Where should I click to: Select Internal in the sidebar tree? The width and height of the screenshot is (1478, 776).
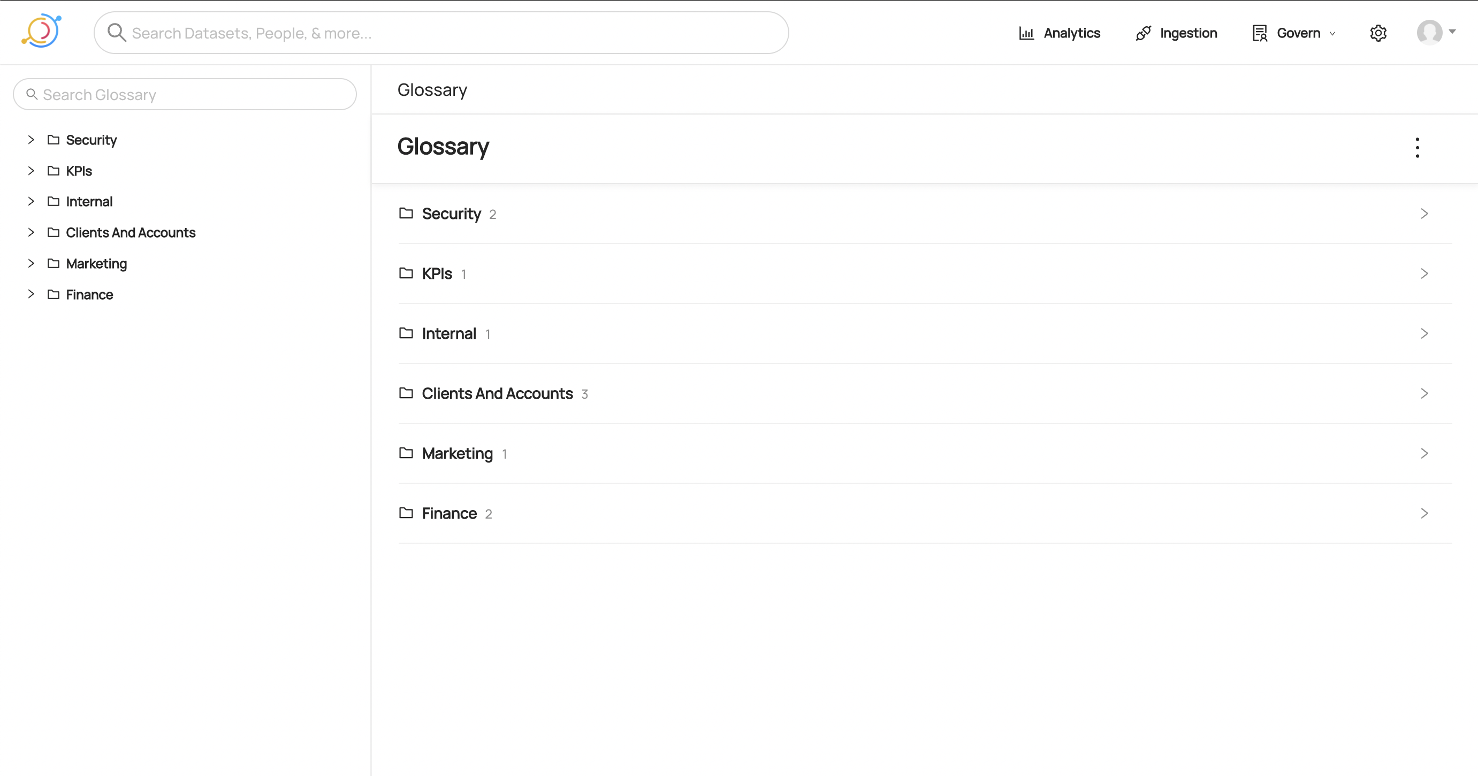click(x=89, y=201)
